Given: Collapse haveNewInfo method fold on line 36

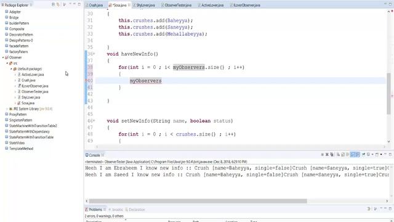Looking at the screenshot, I should click(94, 54).
